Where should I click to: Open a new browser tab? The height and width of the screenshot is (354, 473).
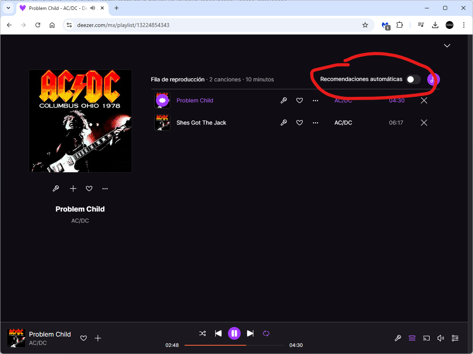point(117,8)
